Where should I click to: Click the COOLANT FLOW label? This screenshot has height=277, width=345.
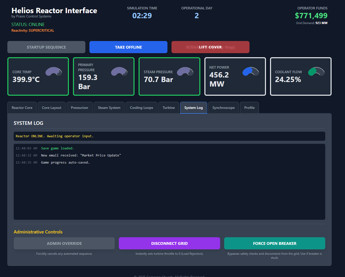pos(289,72)
